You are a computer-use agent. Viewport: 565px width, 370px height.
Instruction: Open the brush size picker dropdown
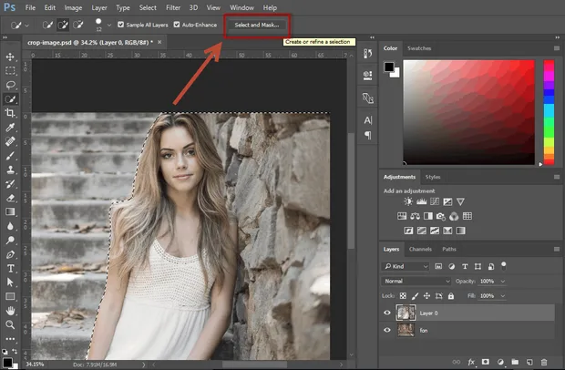tap(109, 25)
